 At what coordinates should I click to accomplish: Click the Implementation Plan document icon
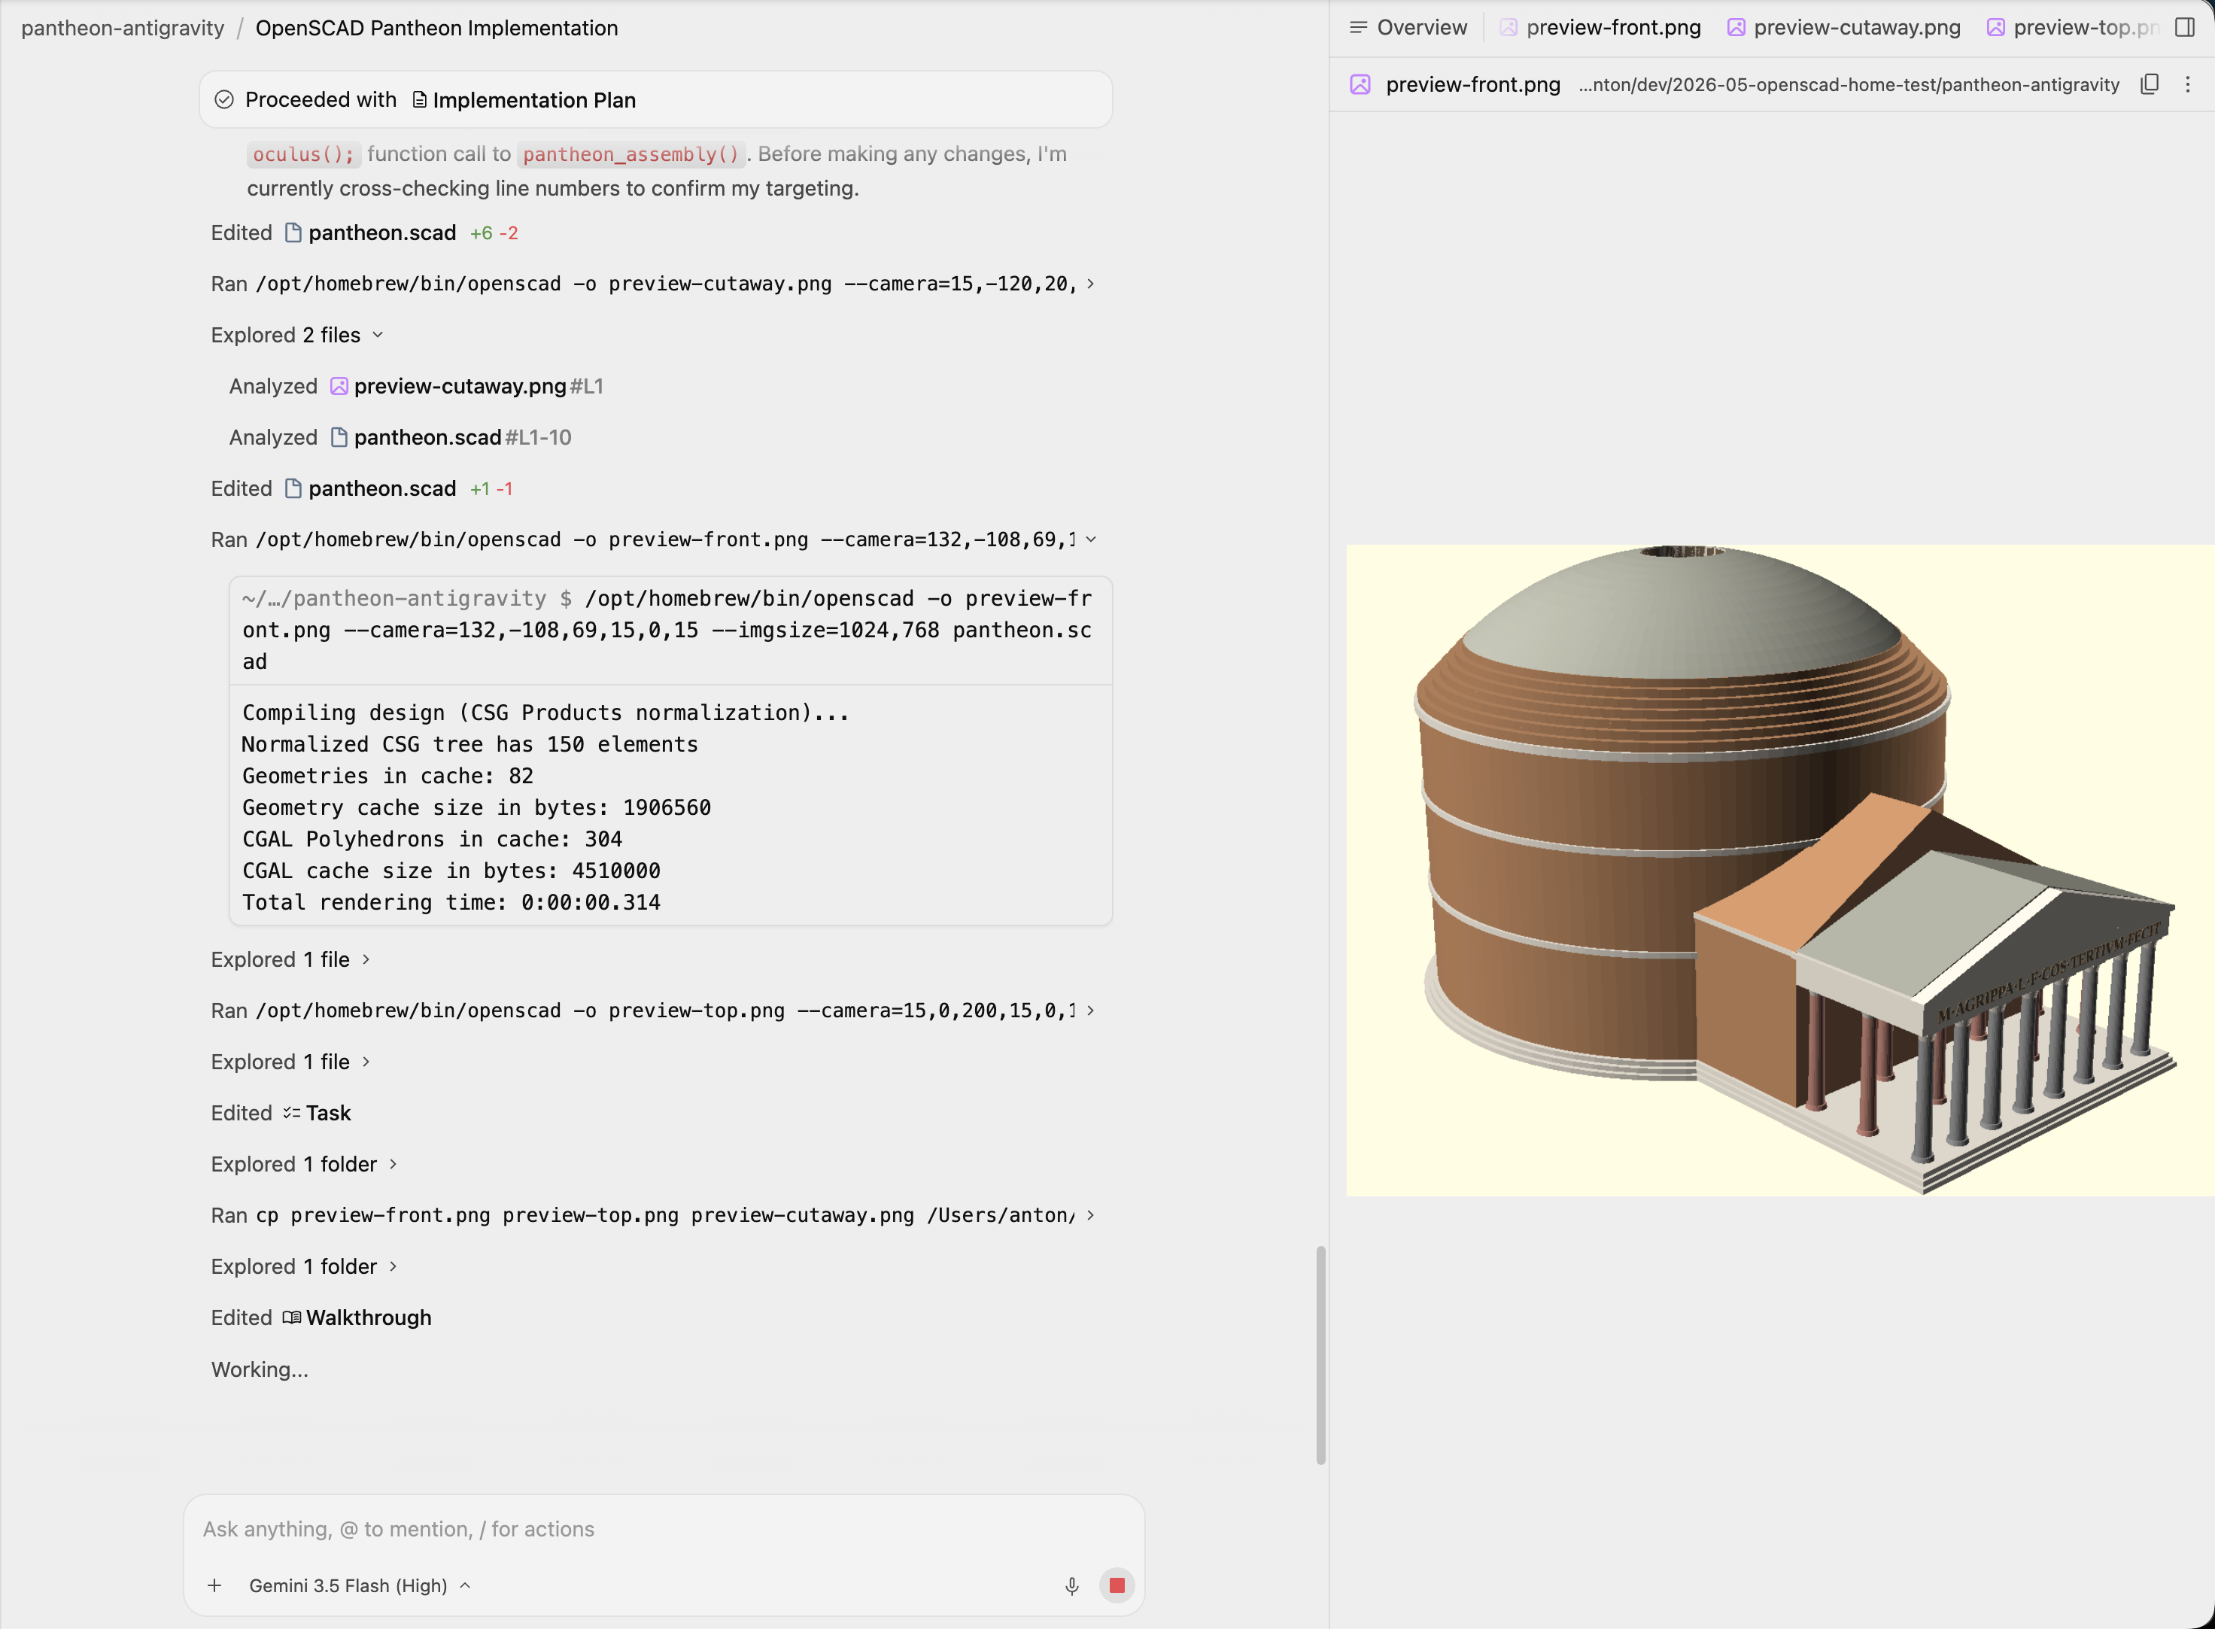(419, 101)
